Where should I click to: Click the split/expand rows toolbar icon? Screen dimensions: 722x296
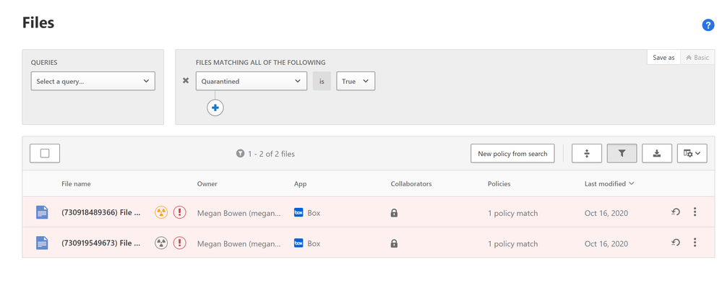tap(587, 153)
